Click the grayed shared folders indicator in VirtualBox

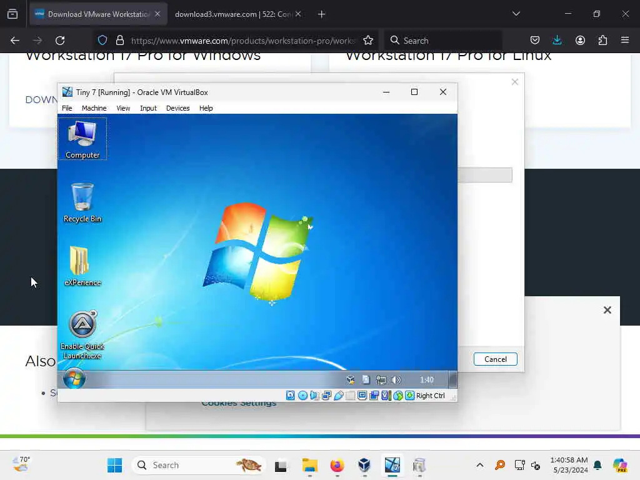click(350, 396)
